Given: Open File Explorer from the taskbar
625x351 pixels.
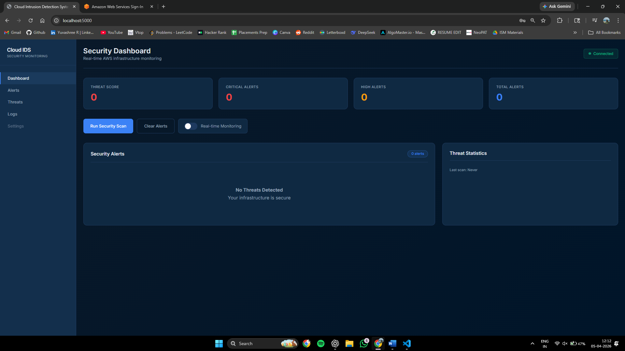Looking at the screenshot, I should pyautogui.click(x=349, y=344).
